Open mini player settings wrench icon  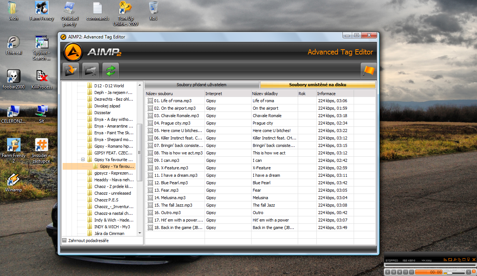455,260
